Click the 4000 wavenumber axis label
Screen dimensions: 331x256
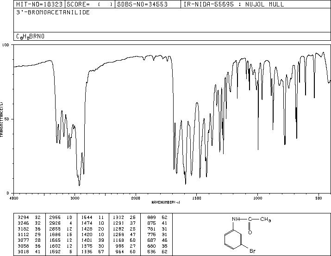[14, 198]
